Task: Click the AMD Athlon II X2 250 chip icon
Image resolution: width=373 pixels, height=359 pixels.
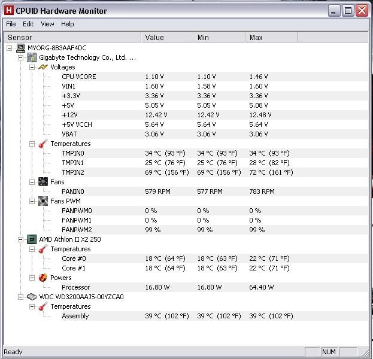Action: point(32,239)
